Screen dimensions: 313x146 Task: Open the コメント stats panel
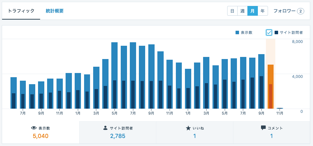[x=271, y=132]
